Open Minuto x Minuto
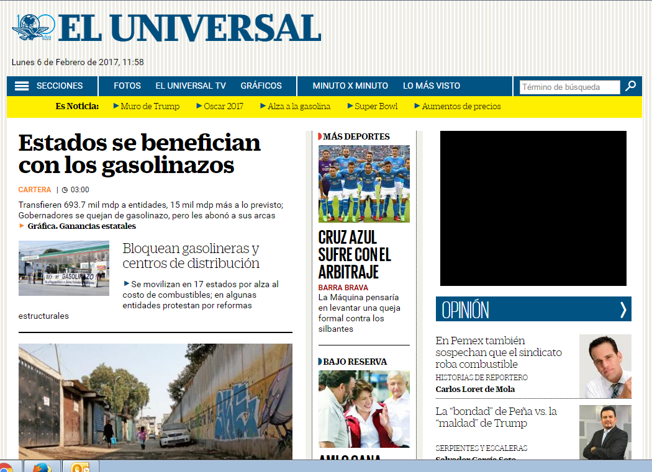652x472 pixels. point(350,86)
